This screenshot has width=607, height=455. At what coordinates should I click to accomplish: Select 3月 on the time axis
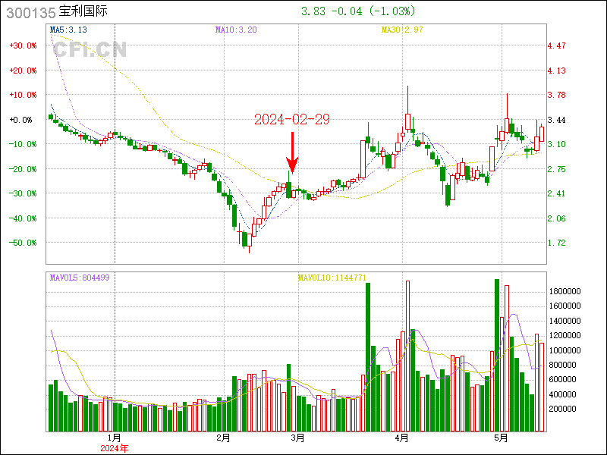[298, 438]
